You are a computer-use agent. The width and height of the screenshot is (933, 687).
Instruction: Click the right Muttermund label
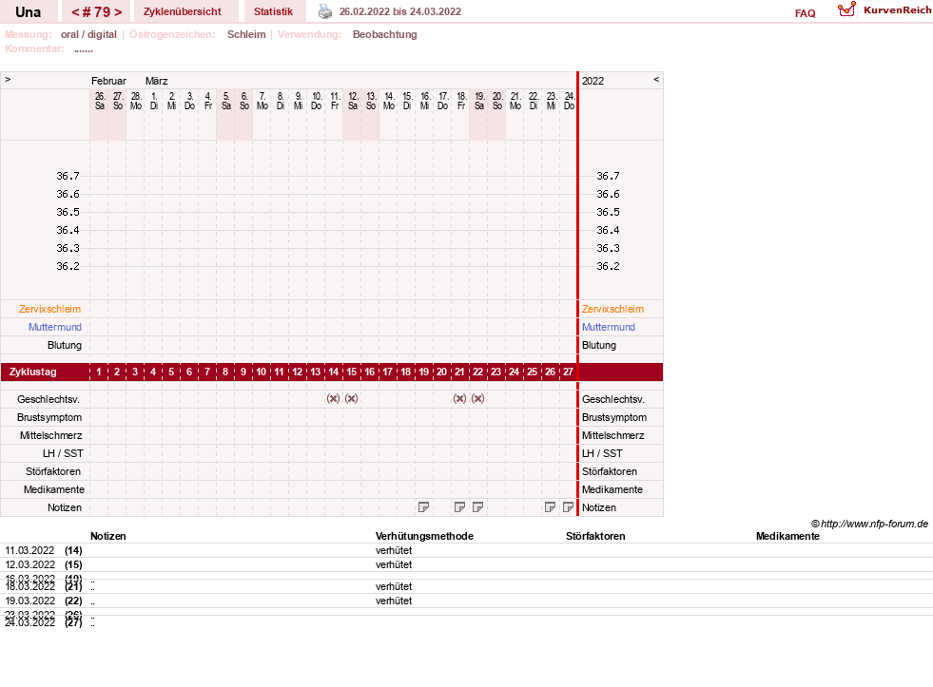click(609, 327)
